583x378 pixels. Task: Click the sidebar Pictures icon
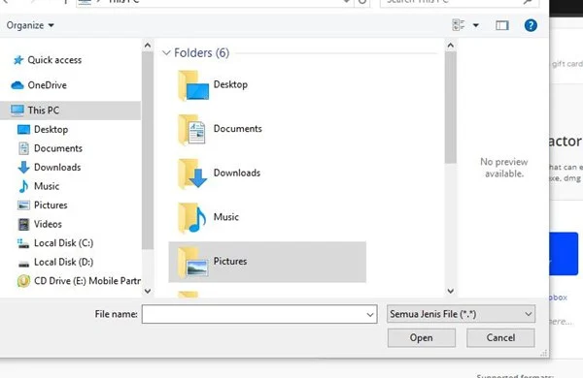(x=23, y=205)
